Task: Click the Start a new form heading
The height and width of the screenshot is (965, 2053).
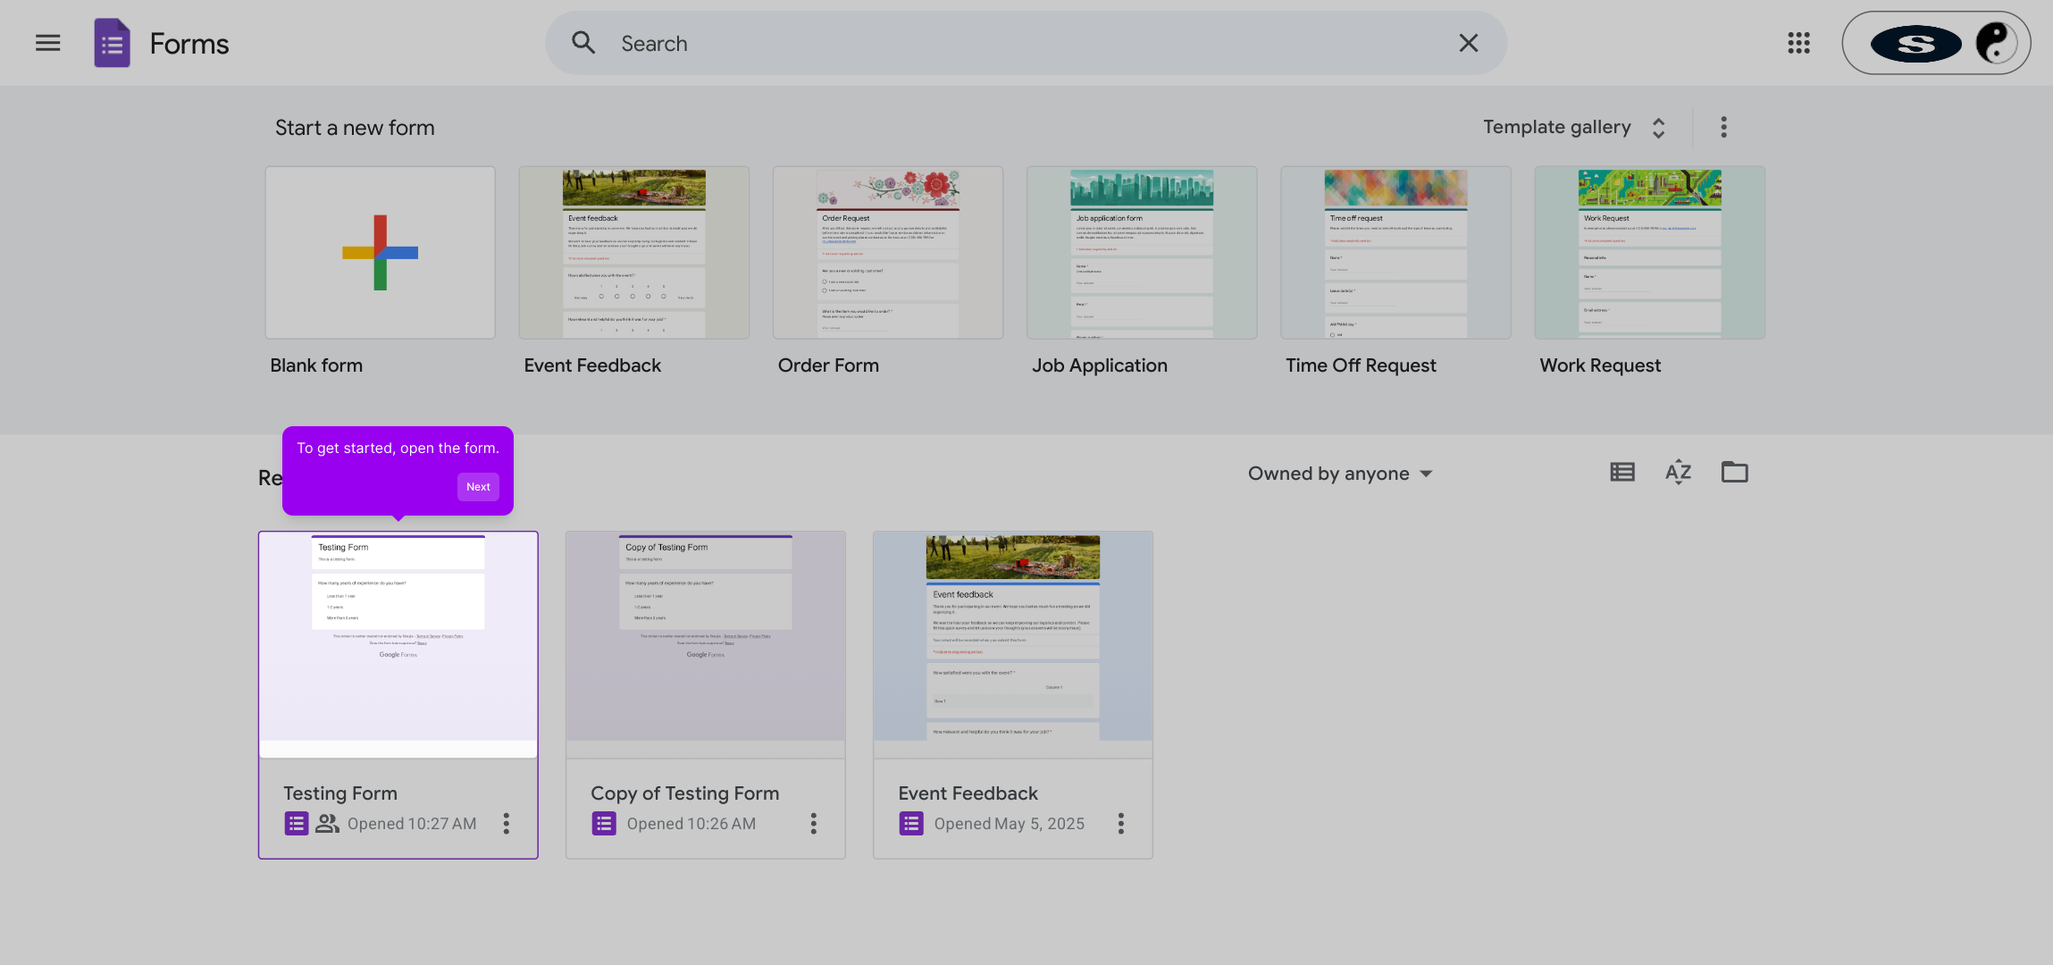Action: coord(355,128)
